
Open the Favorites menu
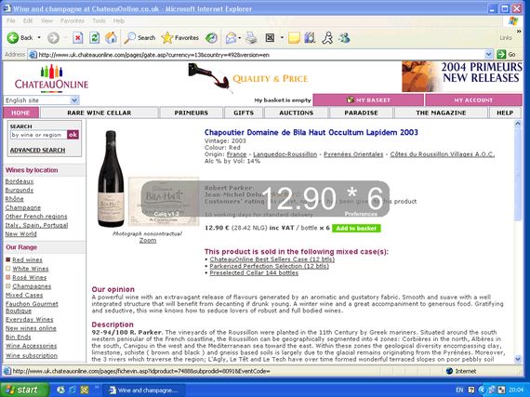(x=73, y=20)
